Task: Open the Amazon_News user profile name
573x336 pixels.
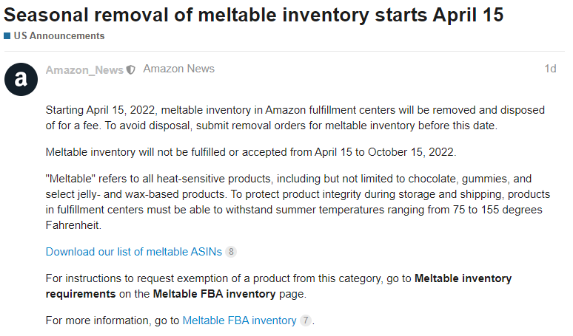Action: (84, 69)
